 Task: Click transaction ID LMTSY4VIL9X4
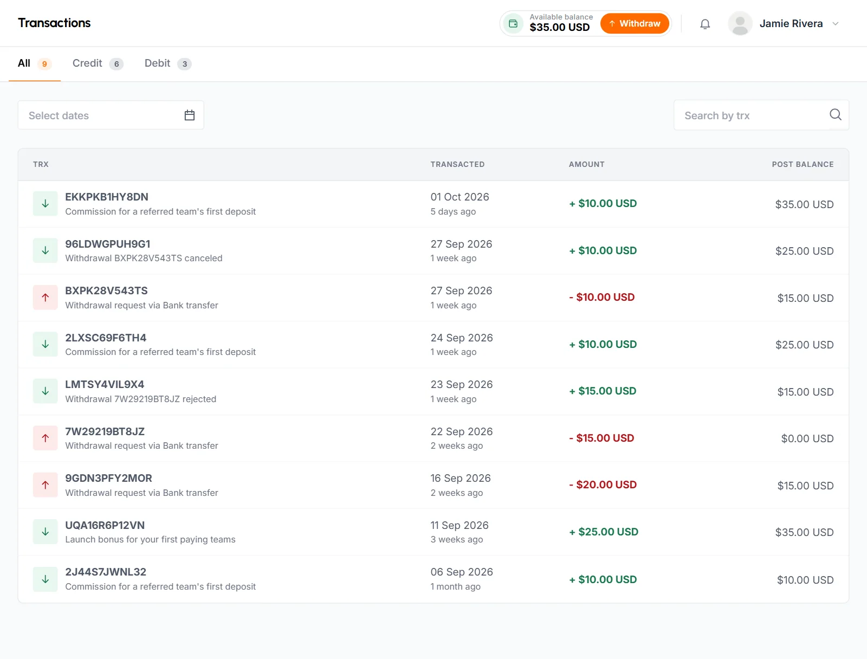point(105,384)
